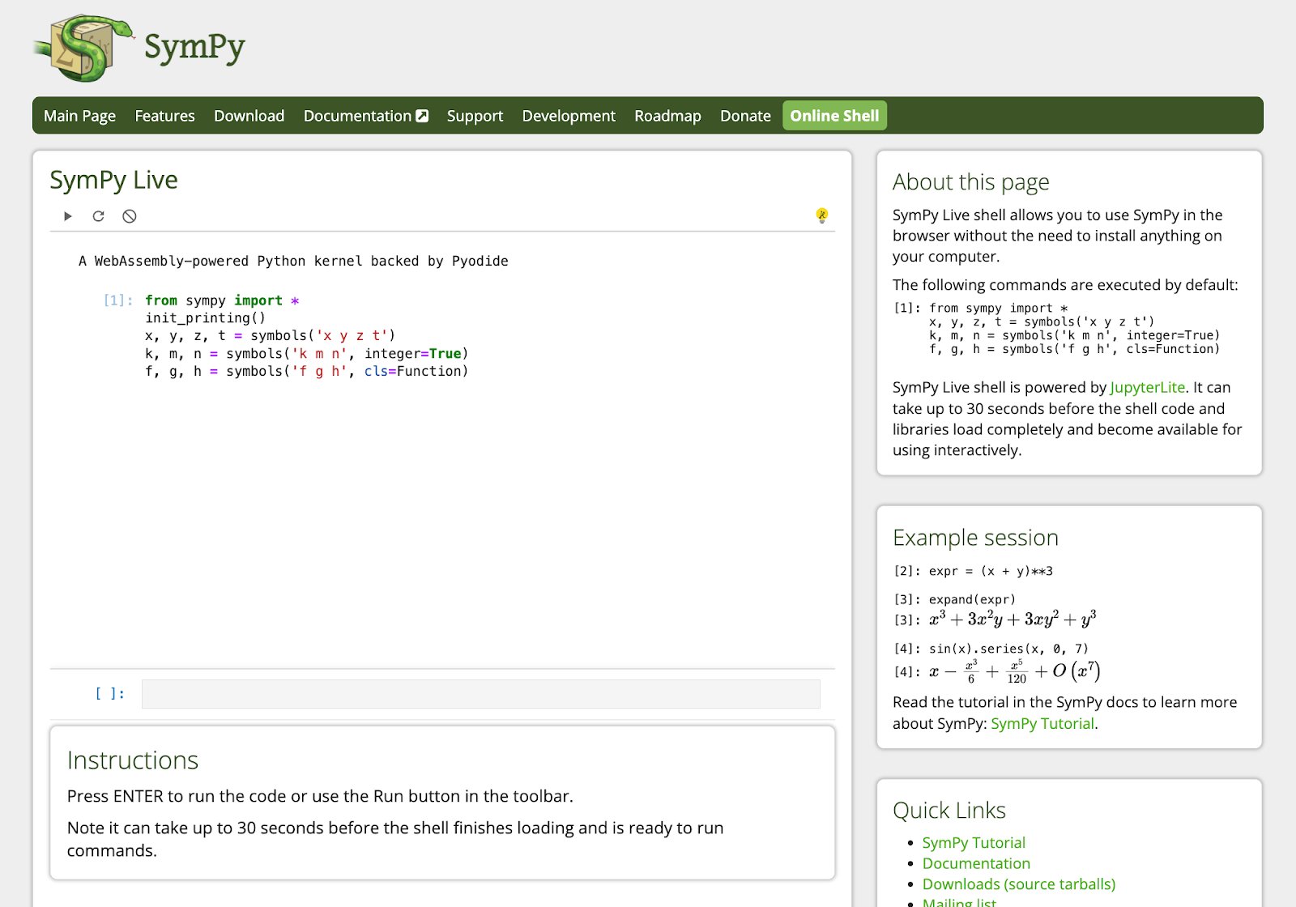Open the SymPy Tutorial link in Example session

click(1042, 723)
